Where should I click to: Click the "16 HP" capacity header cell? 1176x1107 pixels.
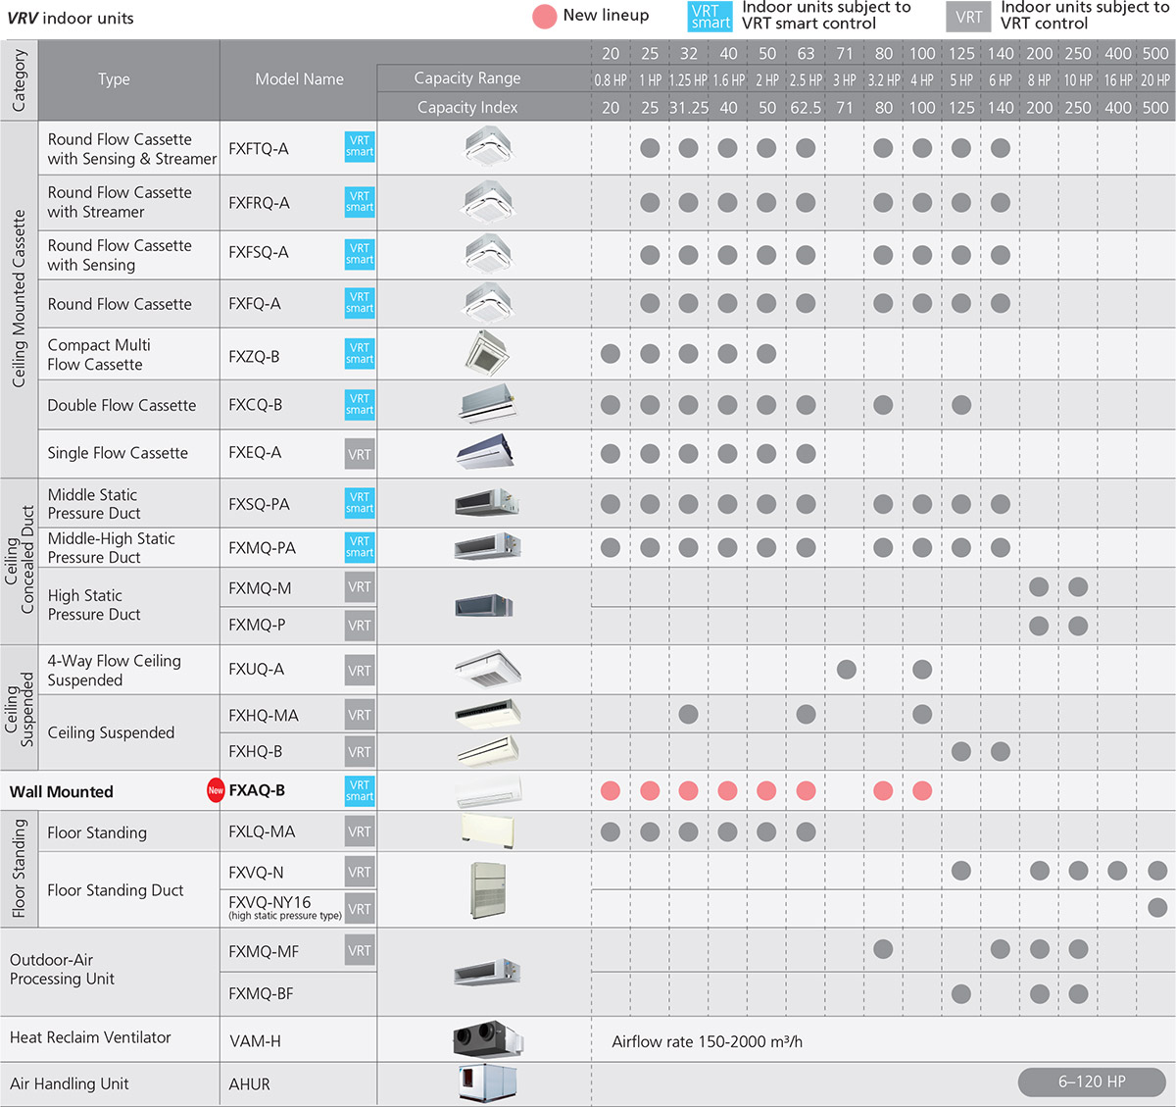tap(1118, 80)
